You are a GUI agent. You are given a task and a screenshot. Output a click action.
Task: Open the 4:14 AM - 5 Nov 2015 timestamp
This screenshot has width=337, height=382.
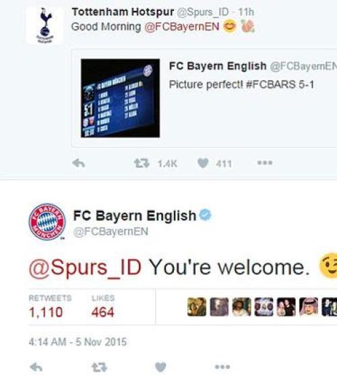(x=78, y=342)
